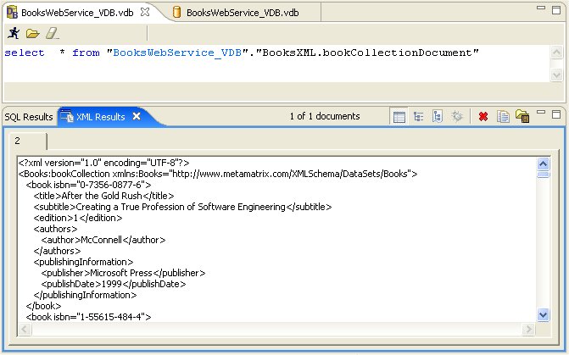Click the closing </book> tag line
Viewport: 569px width, 355px height.
click(43, 306)
